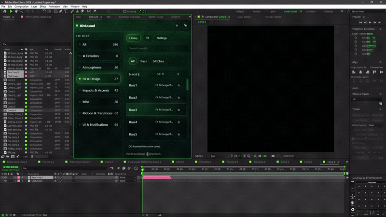Jump to last frame in Preview panel
Viewport: 386px width, 217px height.
(380, 22)
